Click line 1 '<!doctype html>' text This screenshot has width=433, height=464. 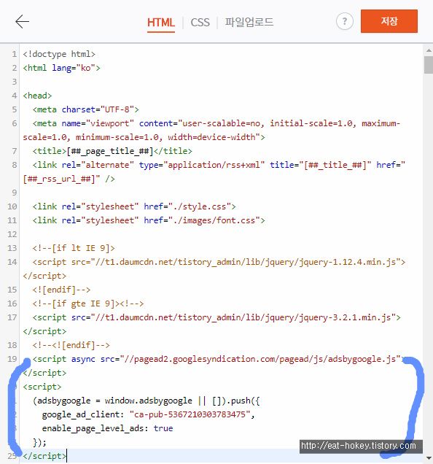[59, 54]
